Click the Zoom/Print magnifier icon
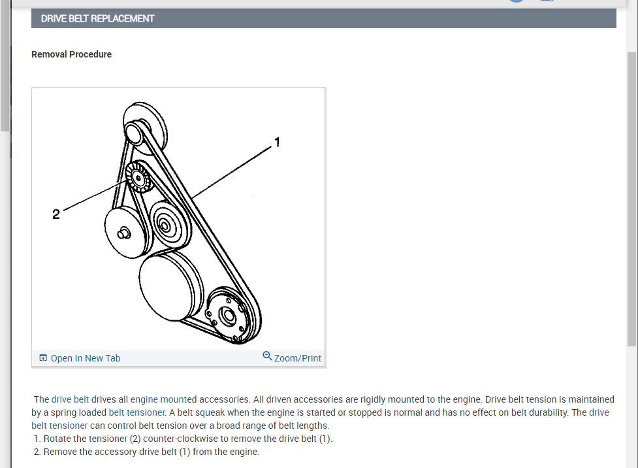The image size is (638, 468). click(267, 356)
